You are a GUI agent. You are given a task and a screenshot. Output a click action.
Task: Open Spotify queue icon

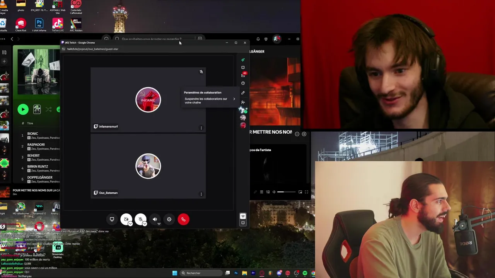click(x=261, y=192)
